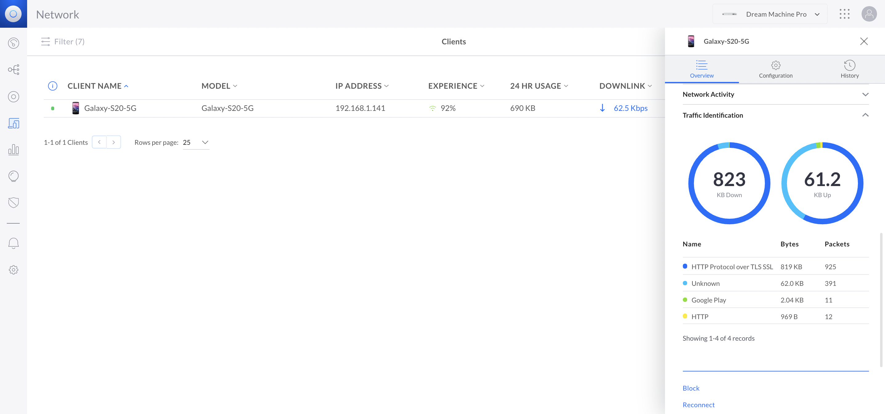Open the notifications bell icon
This screenshot has height=414, width=885.
pyautogui.click(x=13, y=243)
